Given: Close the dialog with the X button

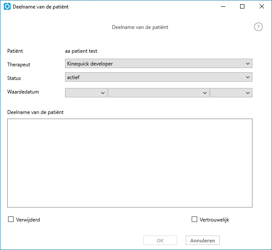Looking at the screenshot, I should [262, 7].
